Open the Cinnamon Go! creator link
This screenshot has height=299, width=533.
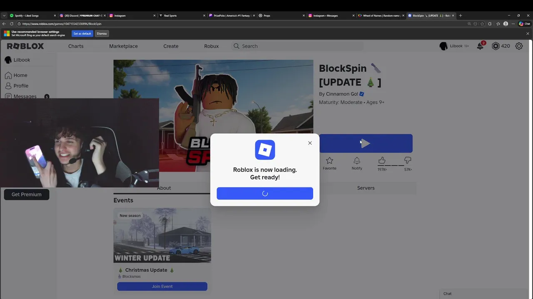point(342,94)
